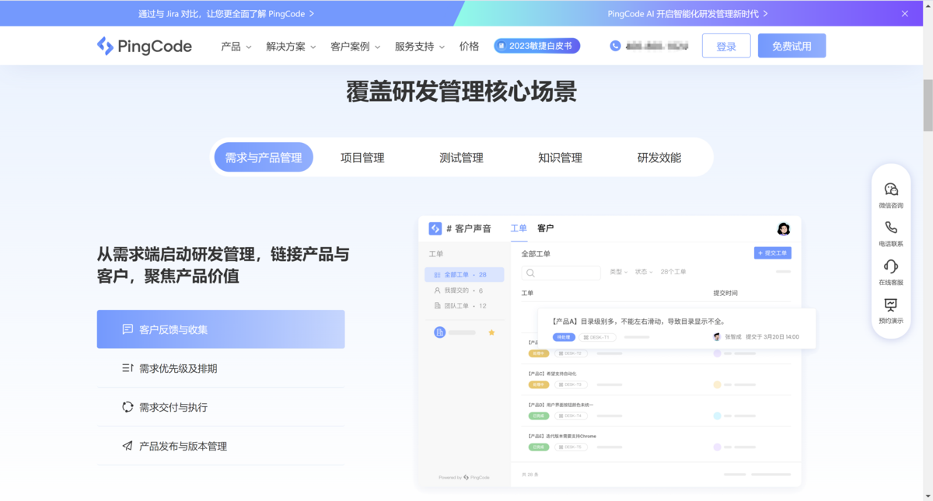Switch to the 客户 tab in the demo panel
The image size is (933, 501).
[x=545, y=228]
